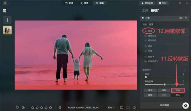The image size is (191, 111).
Task: Select the 径向渐变 radial gradient mask
Action: point(151,40)
